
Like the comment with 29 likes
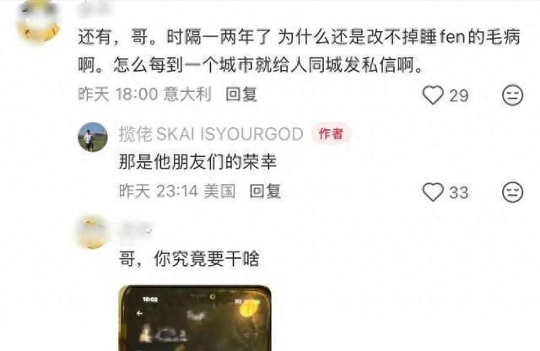433,95
